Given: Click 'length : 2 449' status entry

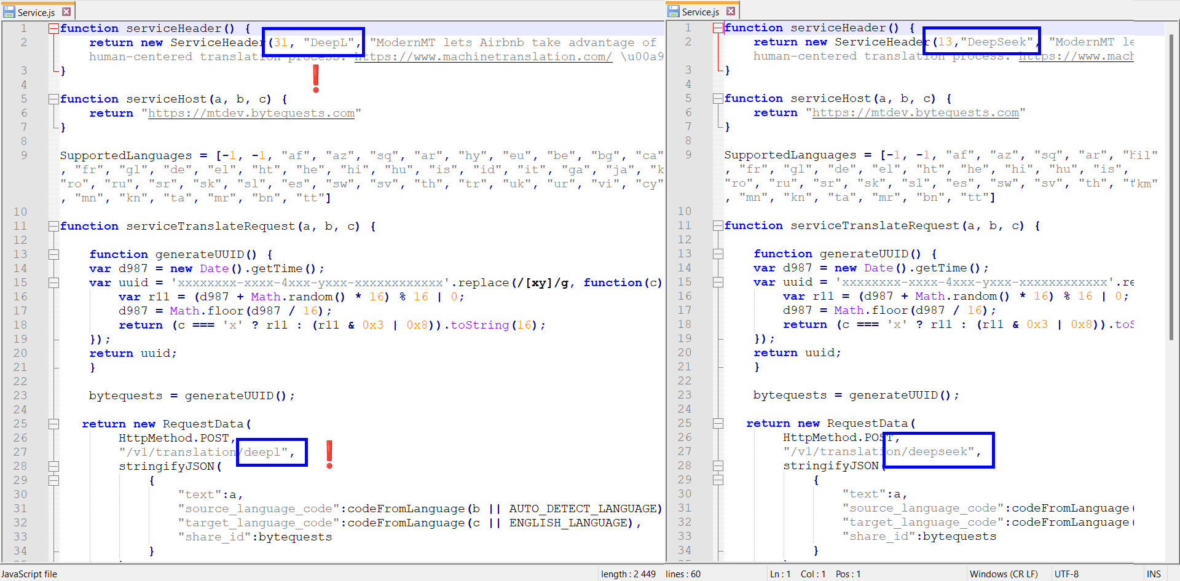Looking at the screenshot, I should [x=628, y=574].
